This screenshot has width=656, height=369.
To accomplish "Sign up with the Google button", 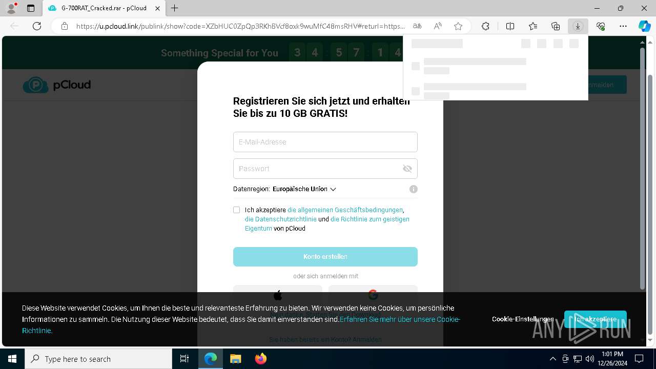I will point(373,295).
